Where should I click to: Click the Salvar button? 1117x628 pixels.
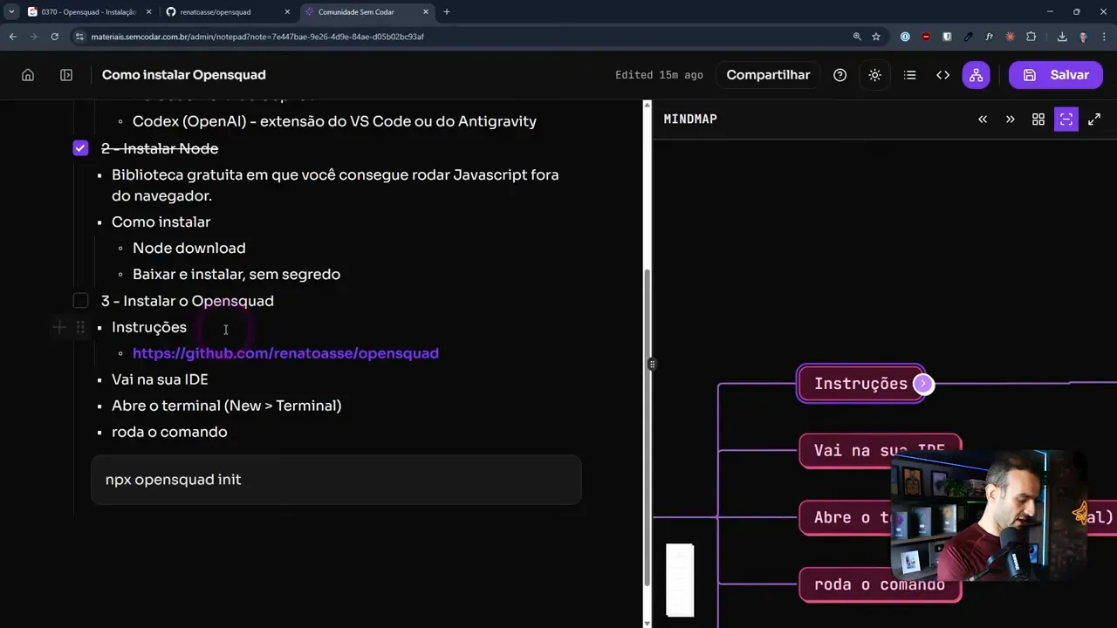tap(1057, 75)
